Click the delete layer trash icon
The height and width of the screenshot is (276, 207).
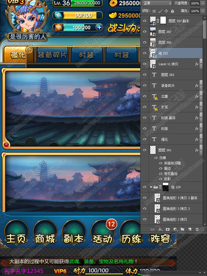click(x=197, y=229)
